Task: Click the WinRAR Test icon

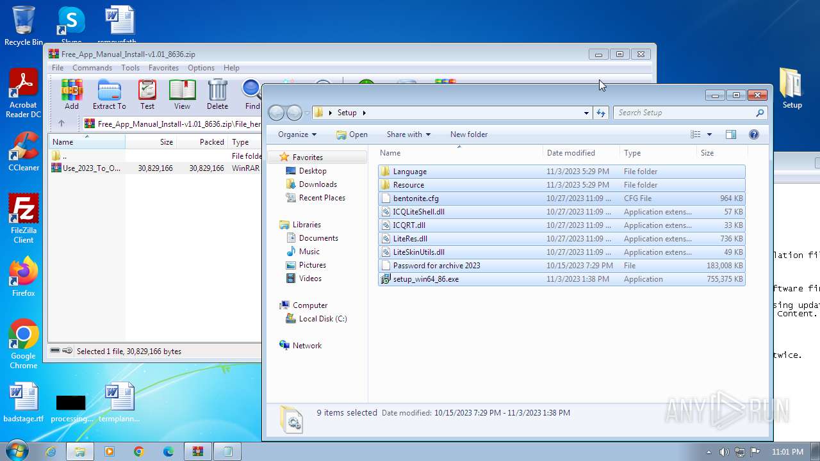Action: [147, 95]
